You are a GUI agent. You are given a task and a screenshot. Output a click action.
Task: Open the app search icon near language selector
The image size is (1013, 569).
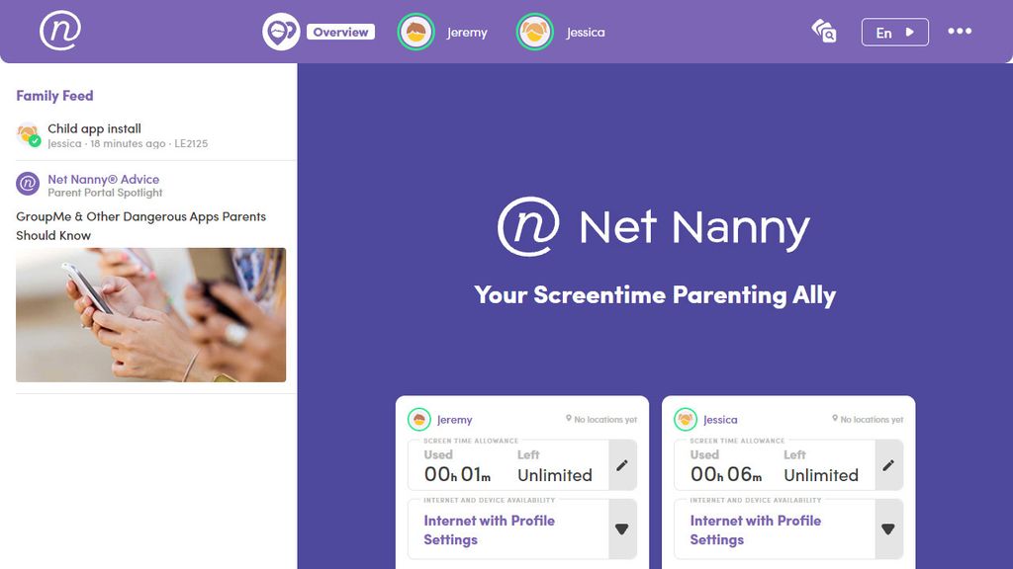(x=824, y=32)
